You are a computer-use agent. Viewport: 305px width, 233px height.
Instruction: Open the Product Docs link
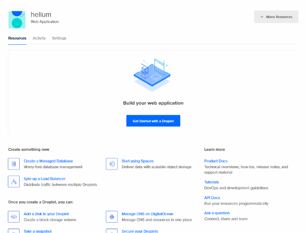coord(216,161)
